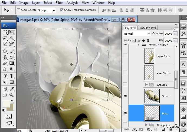The width and height of the screenshot is (187, 132).
Task: Click the Opacity percentage field
Action: pyautogui.click(x=168, y=34)
